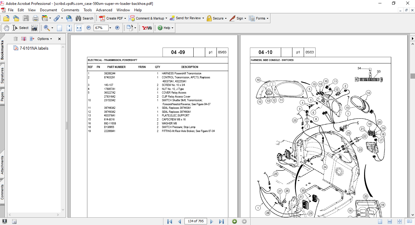The image size is (415, 225).
Task: Select the Hand tool
Action: click(x=6, y=28)
